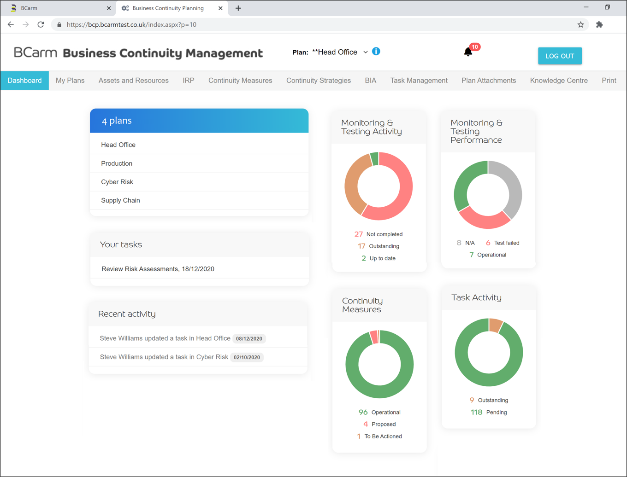Select the BIA navigation tab
The width and height of the screenshot is (627, 477).
coord(370,80)
